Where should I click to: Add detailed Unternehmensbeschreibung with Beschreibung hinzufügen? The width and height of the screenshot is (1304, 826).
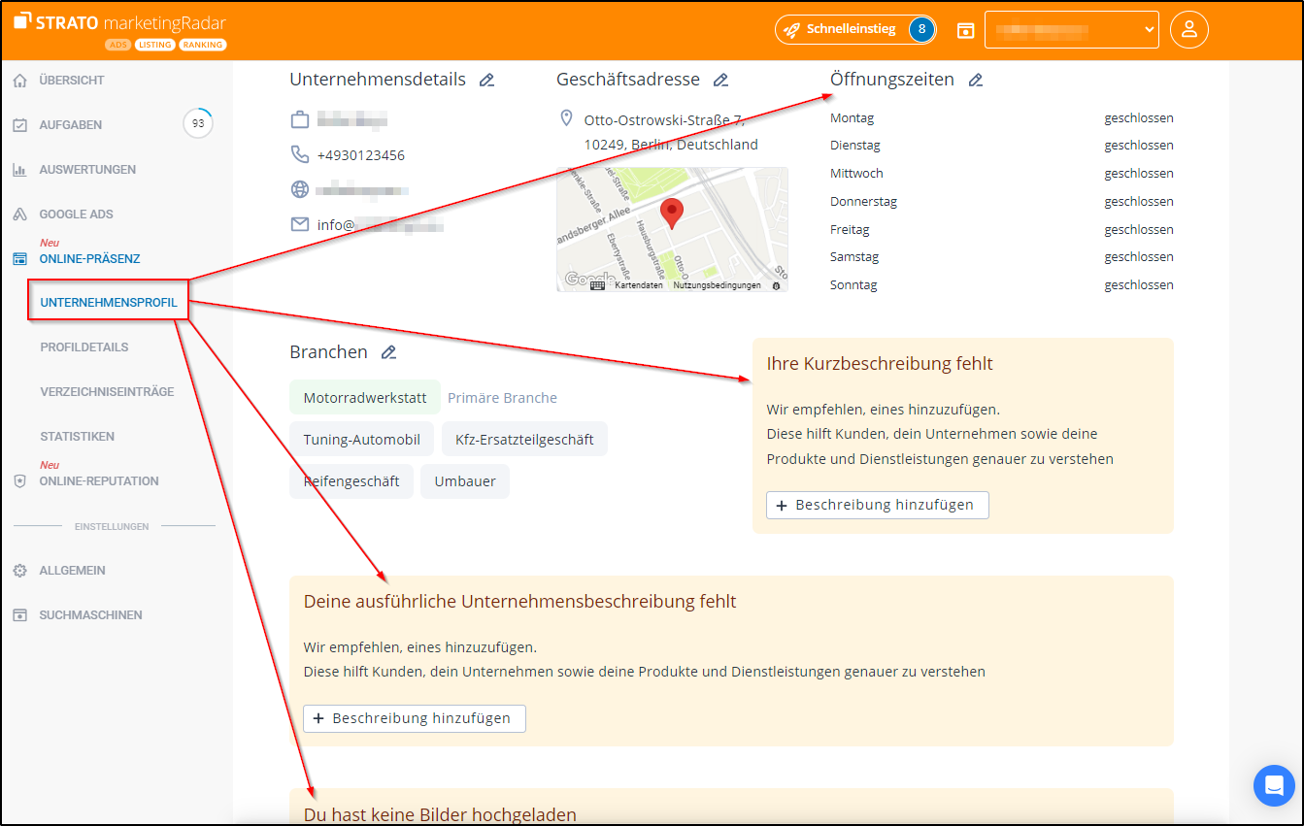(x=414, y=718)
